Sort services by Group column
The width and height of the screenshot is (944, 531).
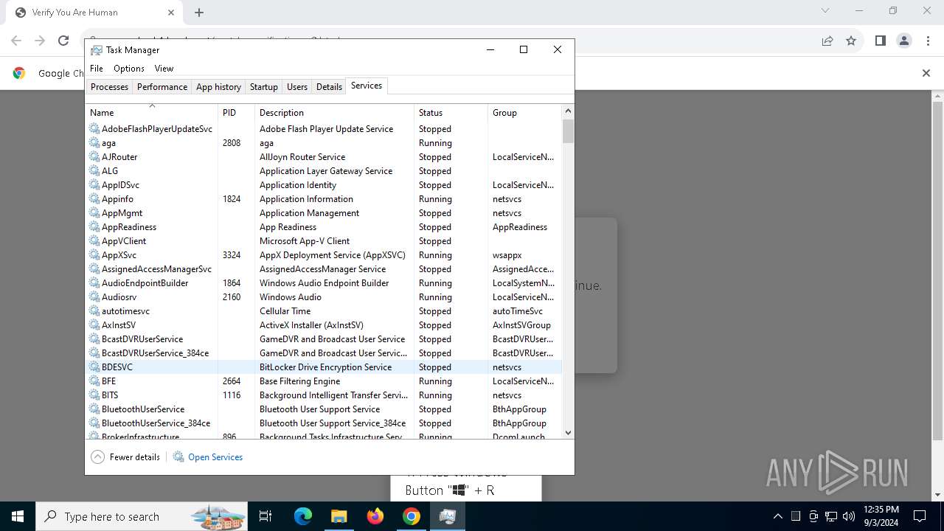(x=524, y=112)
